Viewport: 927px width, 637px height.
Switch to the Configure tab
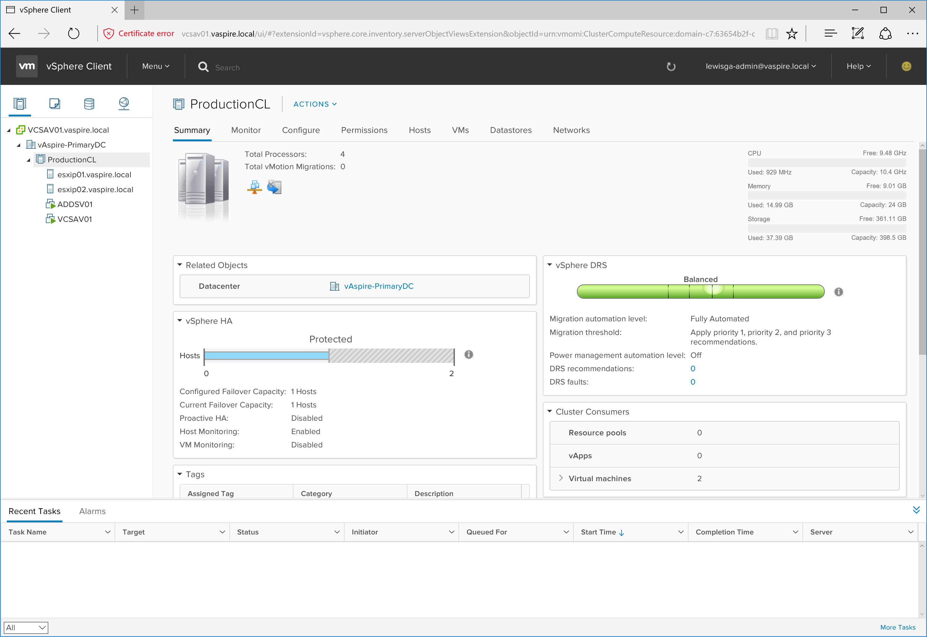pyautogui.click(x=301, y=130)
